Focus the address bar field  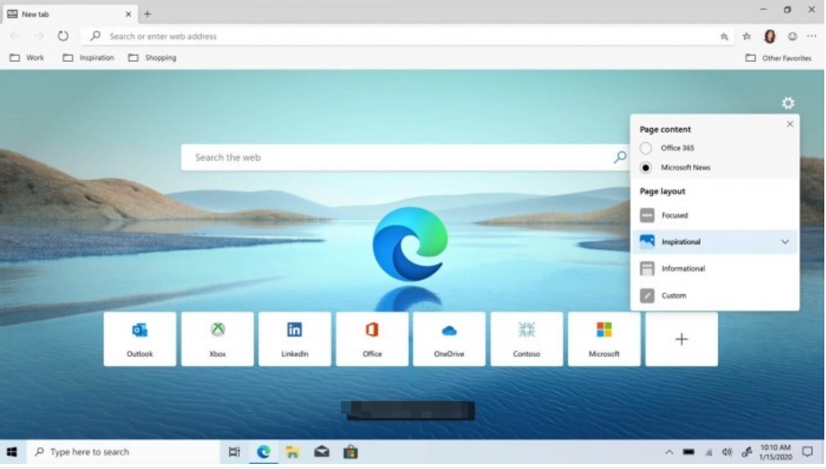[405, 36]
